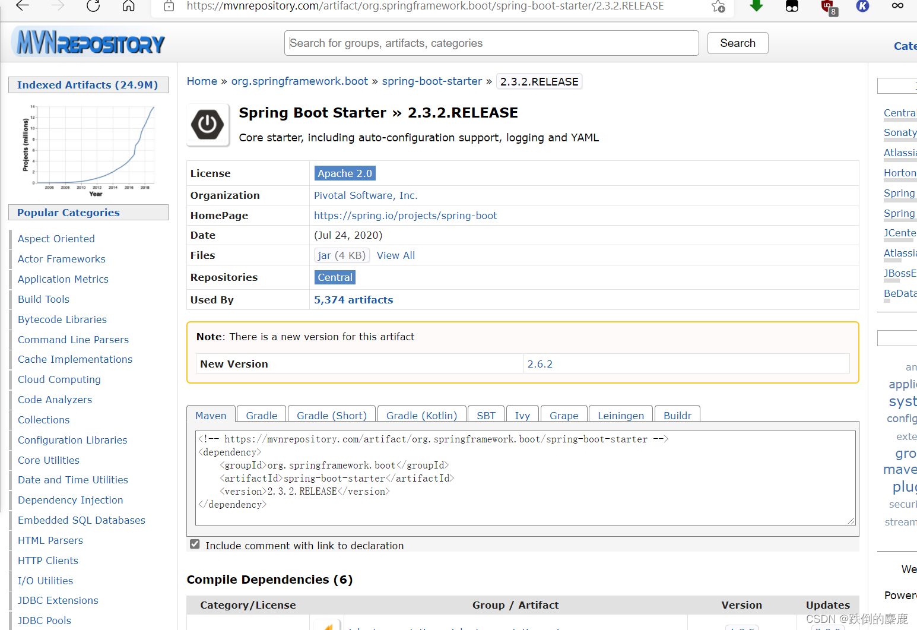Select the Maven tab
This screenshot has height=630, width=917.
211,415
